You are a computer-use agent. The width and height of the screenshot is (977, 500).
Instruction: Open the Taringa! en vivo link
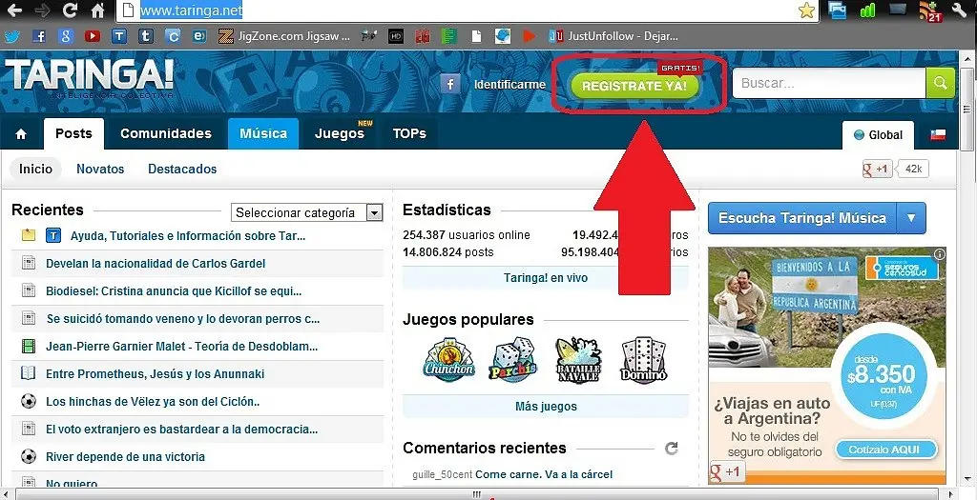click(x=545, y=278)
